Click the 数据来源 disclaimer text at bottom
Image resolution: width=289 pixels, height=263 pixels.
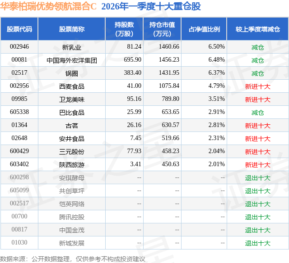73,258
